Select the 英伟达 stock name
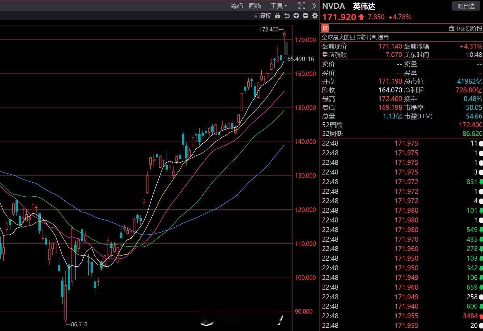This screenshot has width=483, height=331. [364, 6]
